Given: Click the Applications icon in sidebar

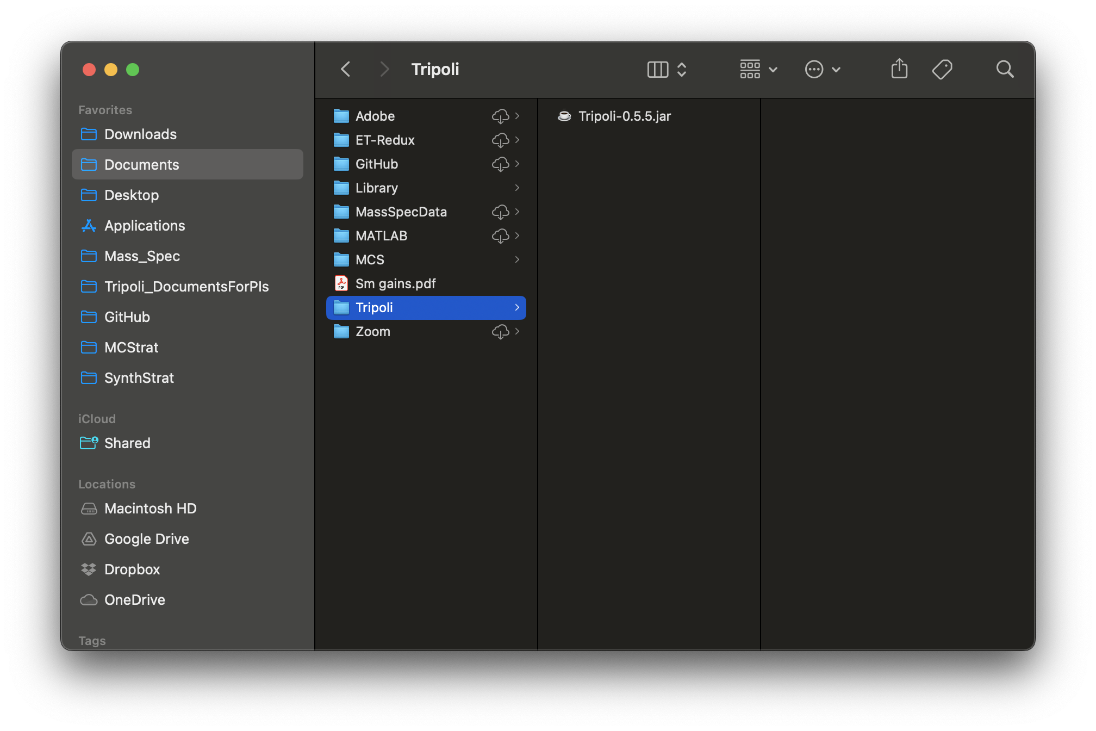Looking at the screenshot, I should click(x=89, y=225).
